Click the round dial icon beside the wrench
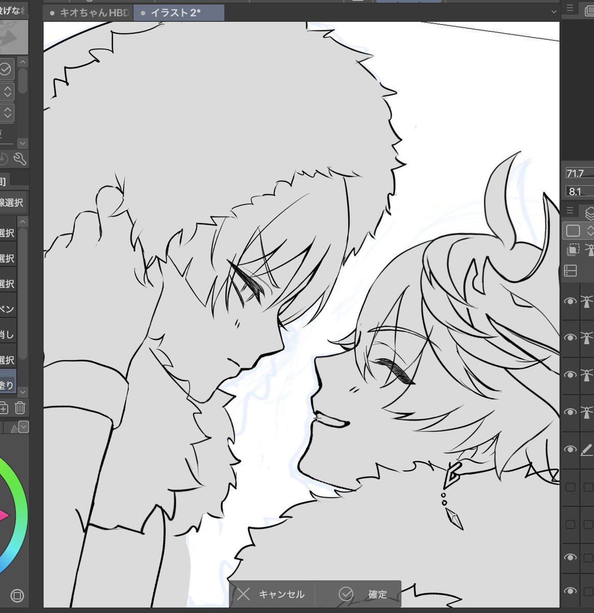 point(4,159)
